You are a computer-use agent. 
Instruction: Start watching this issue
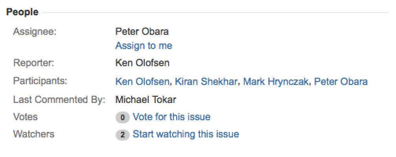click(x=186, y=134)
